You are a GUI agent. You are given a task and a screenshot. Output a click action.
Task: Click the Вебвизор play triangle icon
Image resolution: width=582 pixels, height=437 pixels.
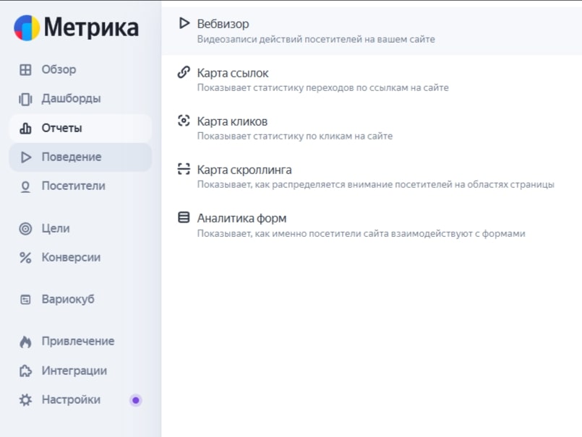(x=184, y=23)
